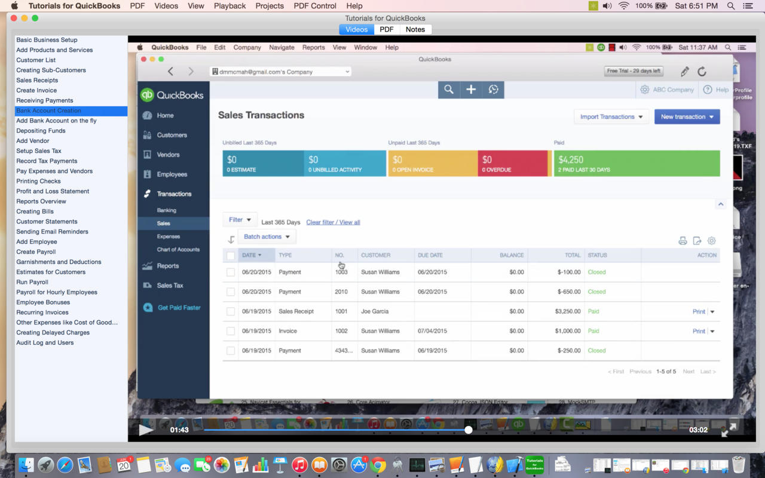Check the Sales Receipt 1001 row checkbox
Viewport: 765px width, 478px height.
[231, 311]
